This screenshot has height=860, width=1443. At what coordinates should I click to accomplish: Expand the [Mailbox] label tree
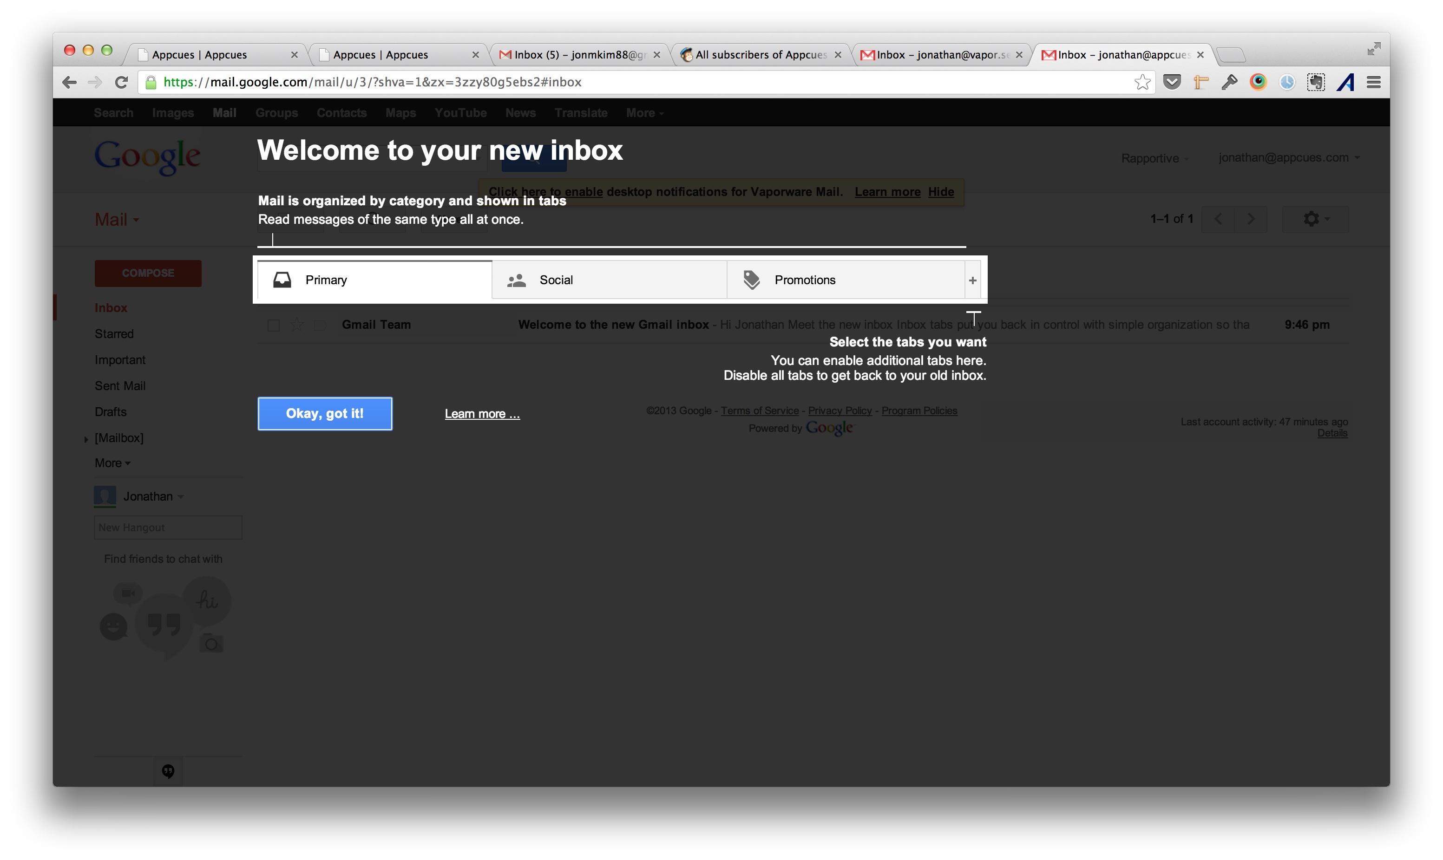[86, 439]
